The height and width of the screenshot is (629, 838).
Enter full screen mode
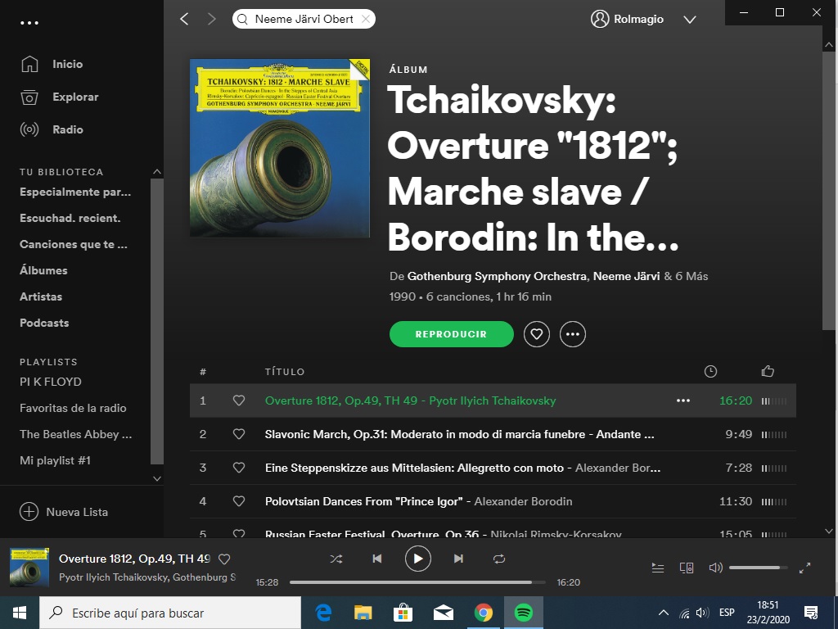[x=804, y=568]
